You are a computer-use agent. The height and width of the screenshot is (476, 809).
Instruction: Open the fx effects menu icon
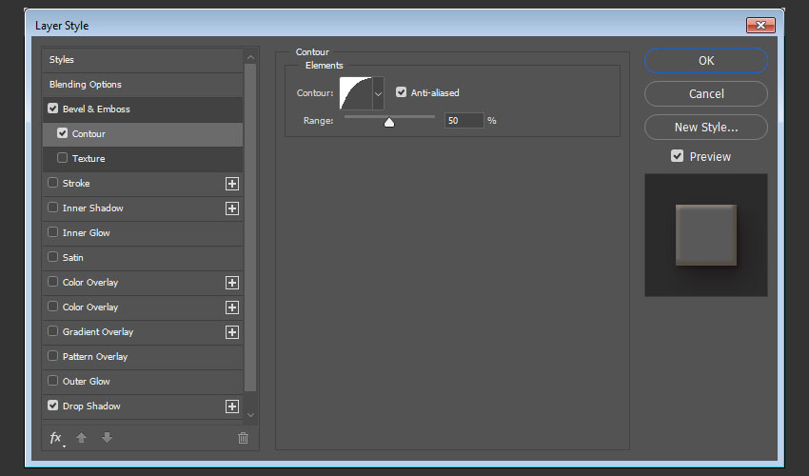click(56, 438)
